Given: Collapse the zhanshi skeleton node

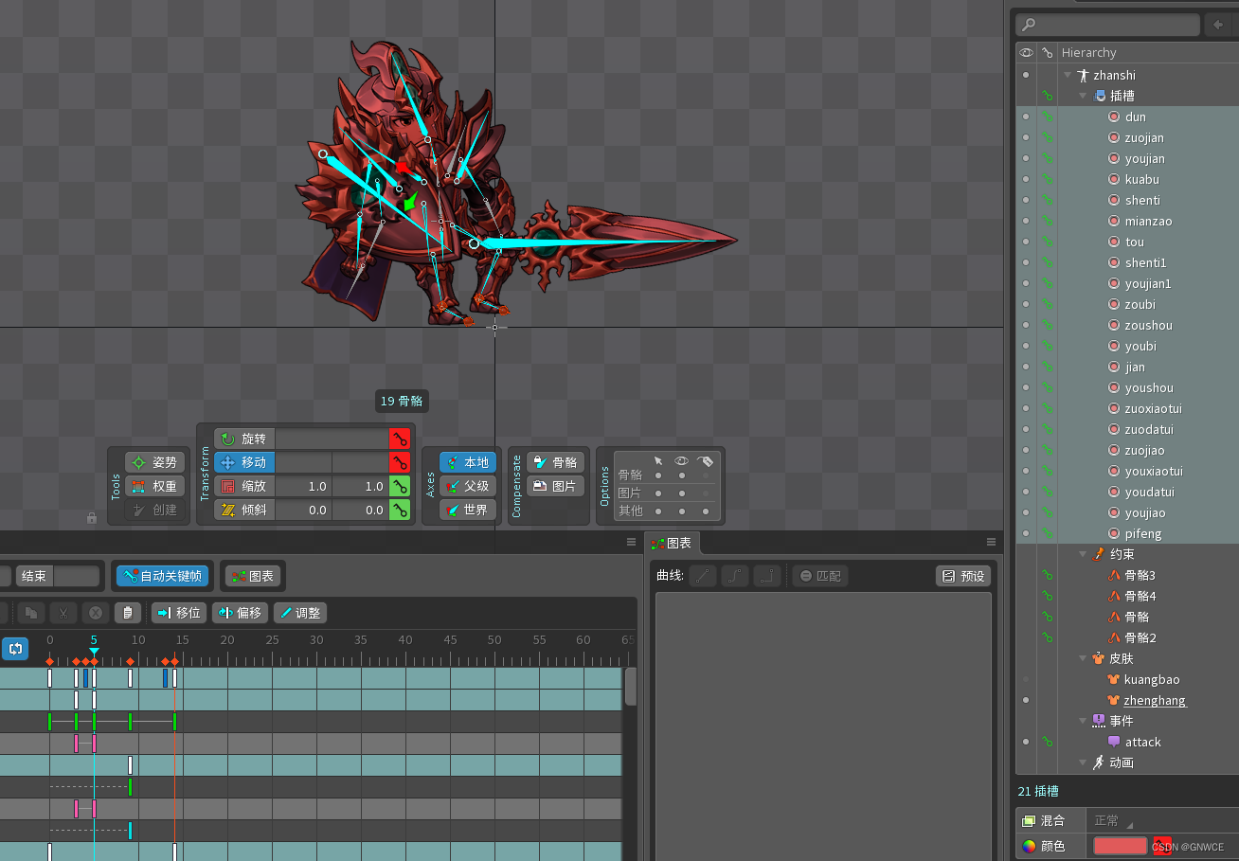Looking at the screenshot, I should point(1068,75).
